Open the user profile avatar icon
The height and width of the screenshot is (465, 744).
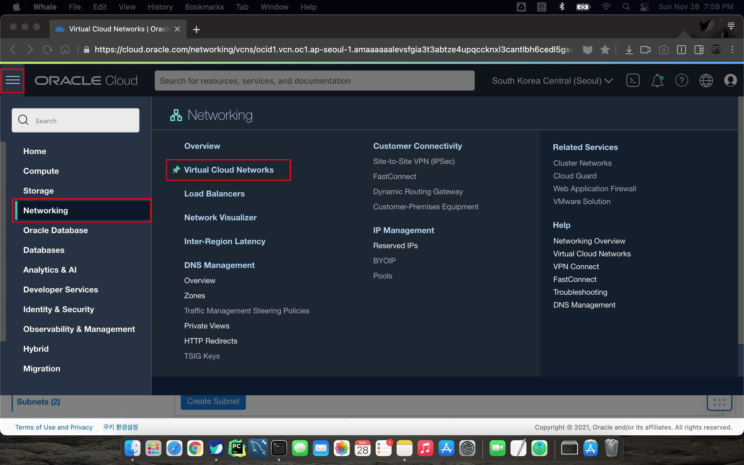[x=730, y=81]
